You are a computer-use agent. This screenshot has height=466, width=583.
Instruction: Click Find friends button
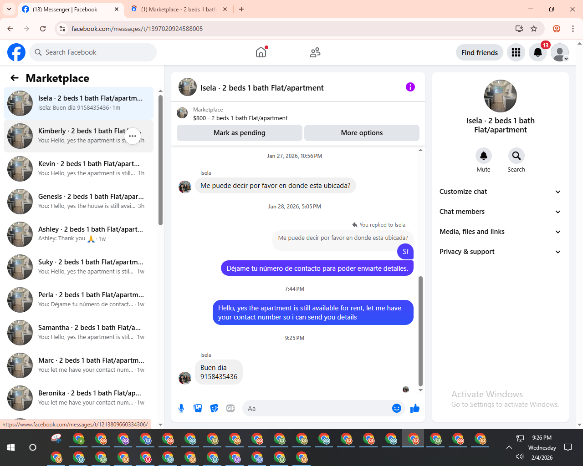[x=480, y=52]
